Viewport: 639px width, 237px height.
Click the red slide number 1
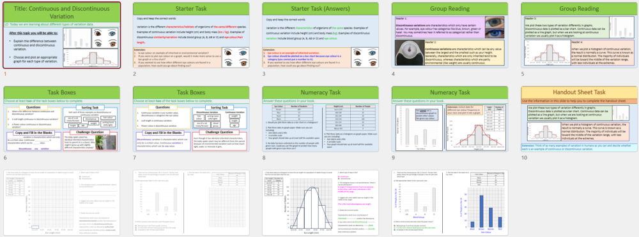[5, 75]
